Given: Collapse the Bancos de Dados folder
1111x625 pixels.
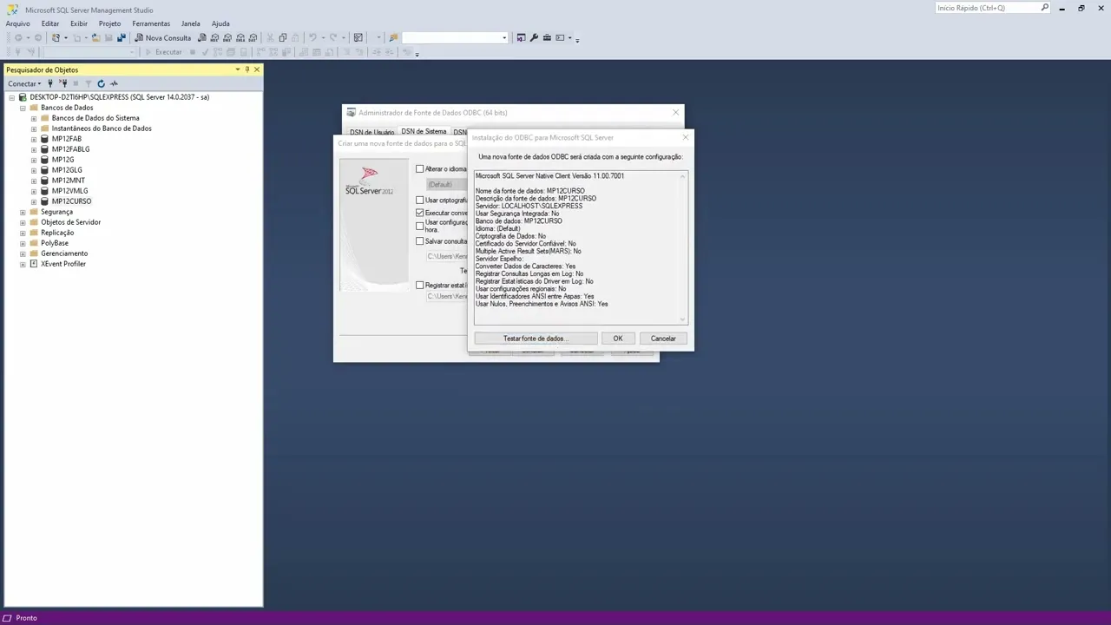Looking at the screenshot, I should pos(23,108).
